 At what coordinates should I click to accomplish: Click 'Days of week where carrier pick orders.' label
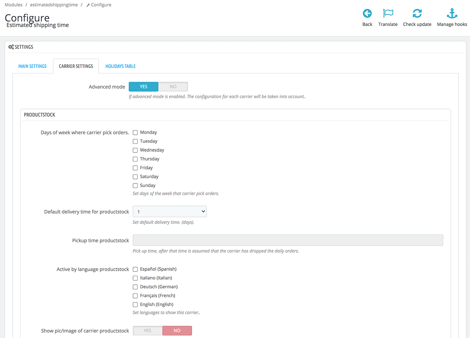tap(85, 133)
